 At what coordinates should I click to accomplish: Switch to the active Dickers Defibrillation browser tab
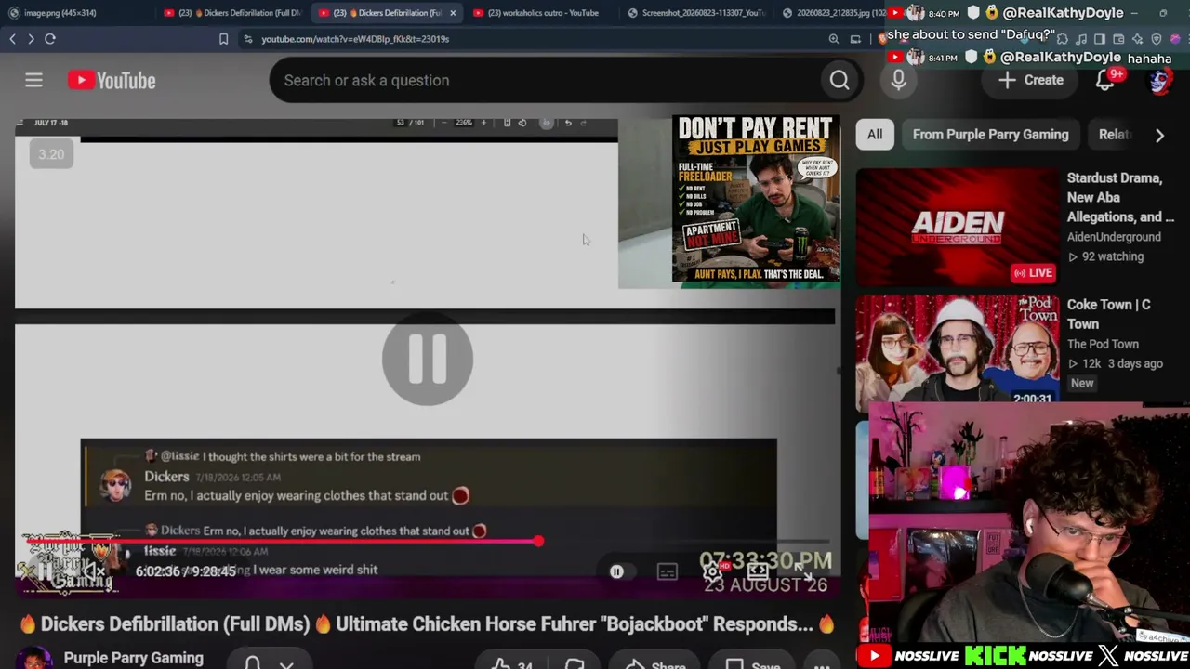coord(386,13)
